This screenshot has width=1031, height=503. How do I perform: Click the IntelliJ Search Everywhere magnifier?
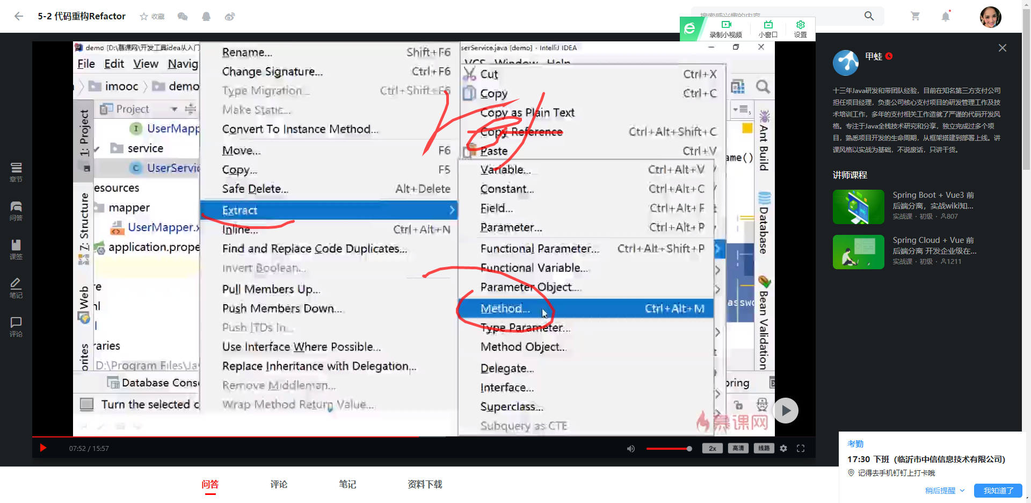[763, 86]
